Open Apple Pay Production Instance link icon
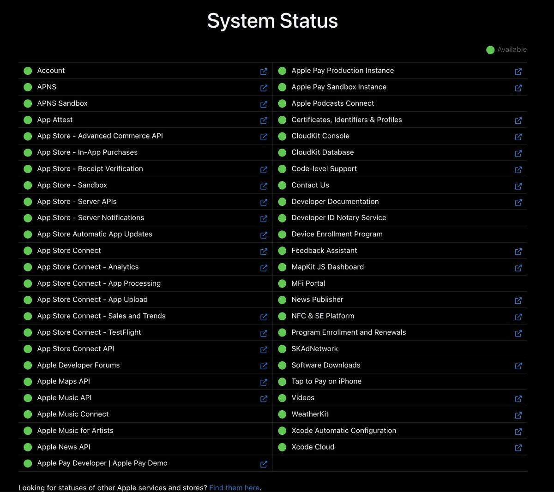The width and height of the screenshot is (554, 492). (x=518, y=71)
